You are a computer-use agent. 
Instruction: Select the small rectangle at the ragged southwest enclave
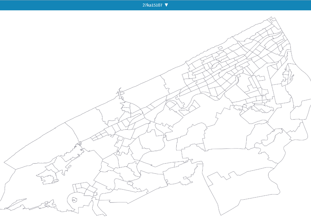69,166
